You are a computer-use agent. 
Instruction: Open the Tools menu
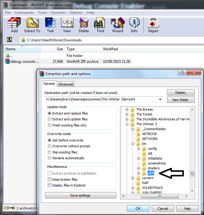[42, 13]
